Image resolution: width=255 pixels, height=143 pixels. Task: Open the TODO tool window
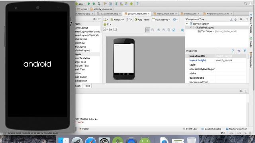coord(84,129)
